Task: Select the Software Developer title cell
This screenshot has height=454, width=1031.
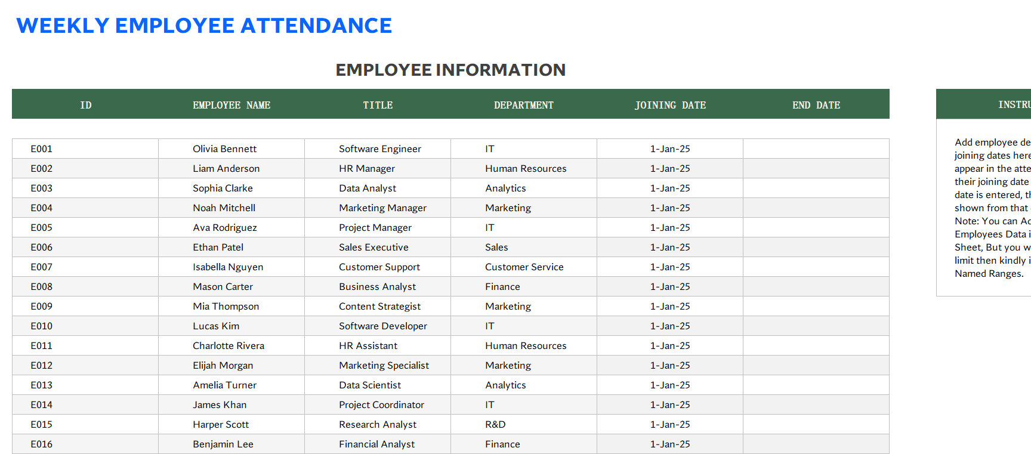Action: point(378,326)
